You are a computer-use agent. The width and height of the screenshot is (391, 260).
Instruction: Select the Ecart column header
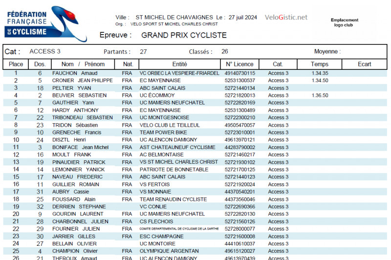click(x=364, y=64)
